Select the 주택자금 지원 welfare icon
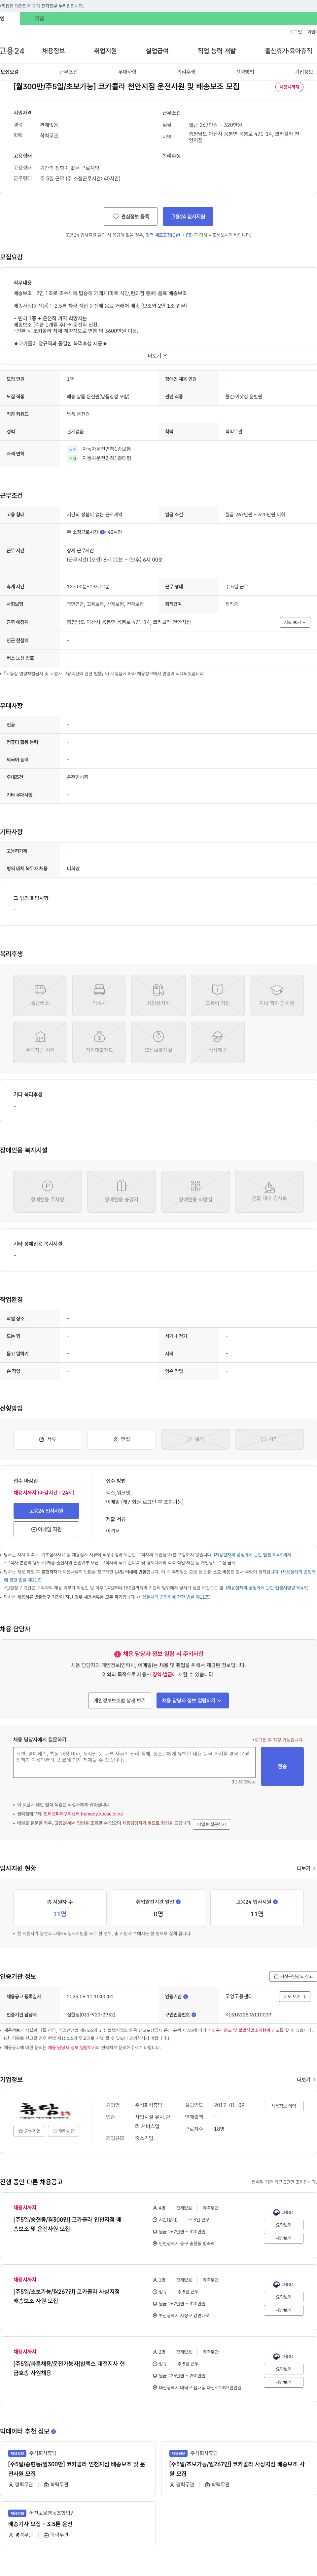Screen dimensions: 317x2576 40,1042
